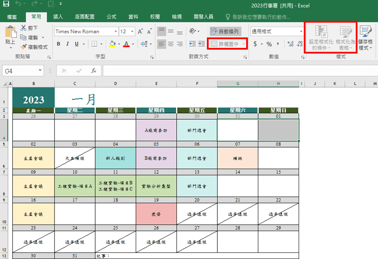
Task: Toggle Italic formatting
Action: pos(68,44)
